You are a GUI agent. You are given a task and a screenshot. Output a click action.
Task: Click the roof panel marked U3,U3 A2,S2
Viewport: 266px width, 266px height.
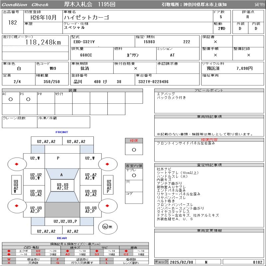(x=63, y=186)
